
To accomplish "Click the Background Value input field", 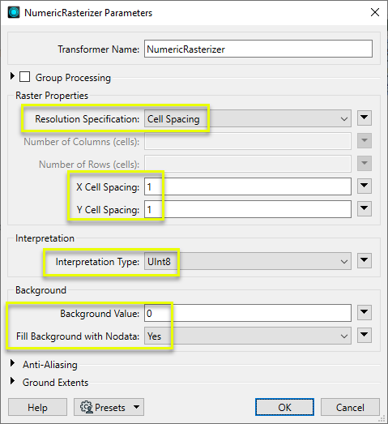I will point(248,313).
